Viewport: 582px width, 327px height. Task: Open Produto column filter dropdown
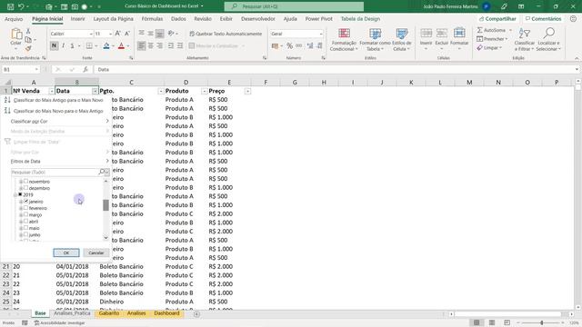point(204,91)
